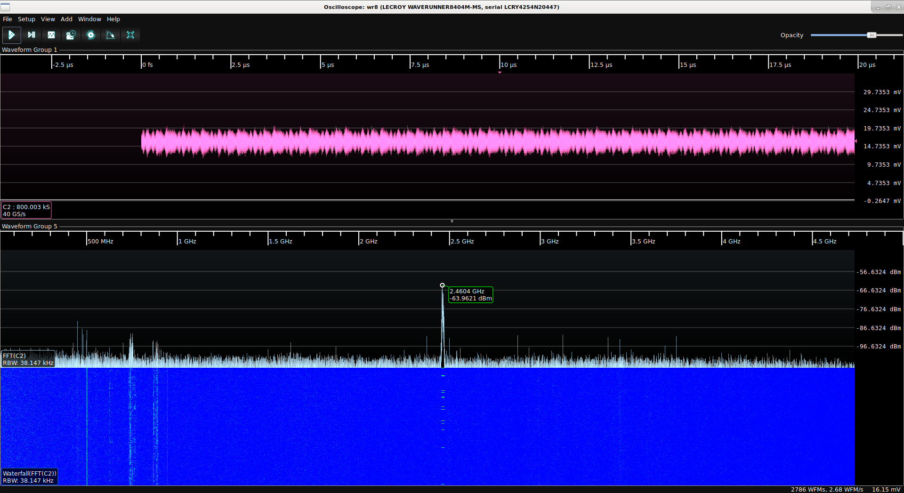The height and width of the screenshot is (493, 904).
Task: Open the Help menu
Action: tap(113, 19)
